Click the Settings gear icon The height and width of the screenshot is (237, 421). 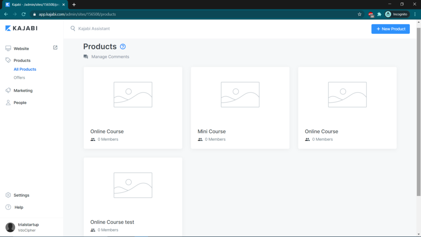point(8,195)
